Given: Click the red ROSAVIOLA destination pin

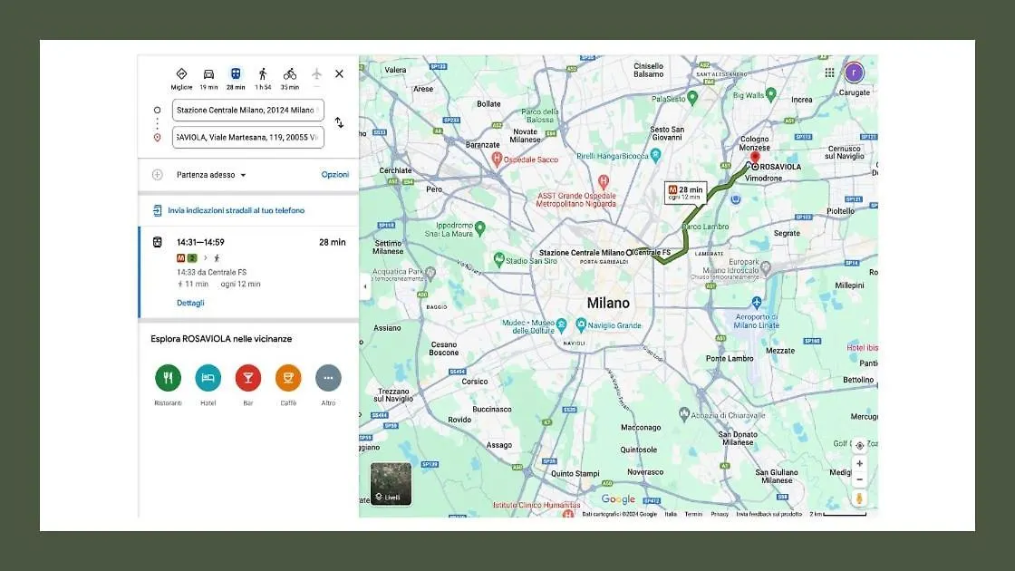Looking at the screenshot, I should pos(755,158).
